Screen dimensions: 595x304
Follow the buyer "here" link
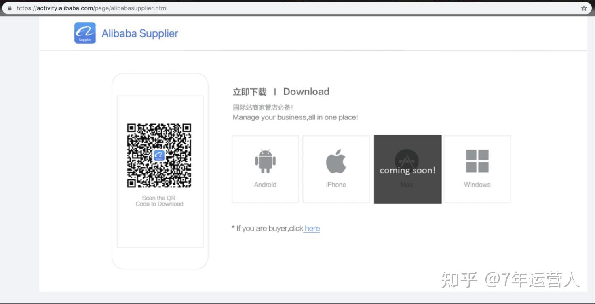pyautogui.click(x=312, y=228)
